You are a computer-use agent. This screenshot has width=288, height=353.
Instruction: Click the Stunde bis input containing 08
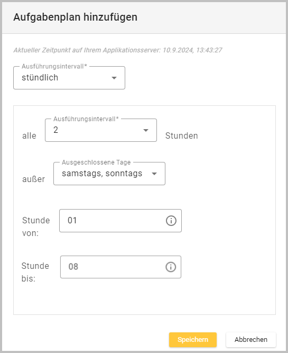tap(120, 267)
